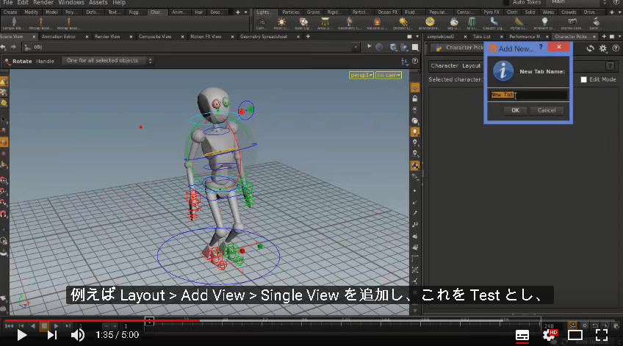Click the Volume Light shelf tool

pos(377,24)
